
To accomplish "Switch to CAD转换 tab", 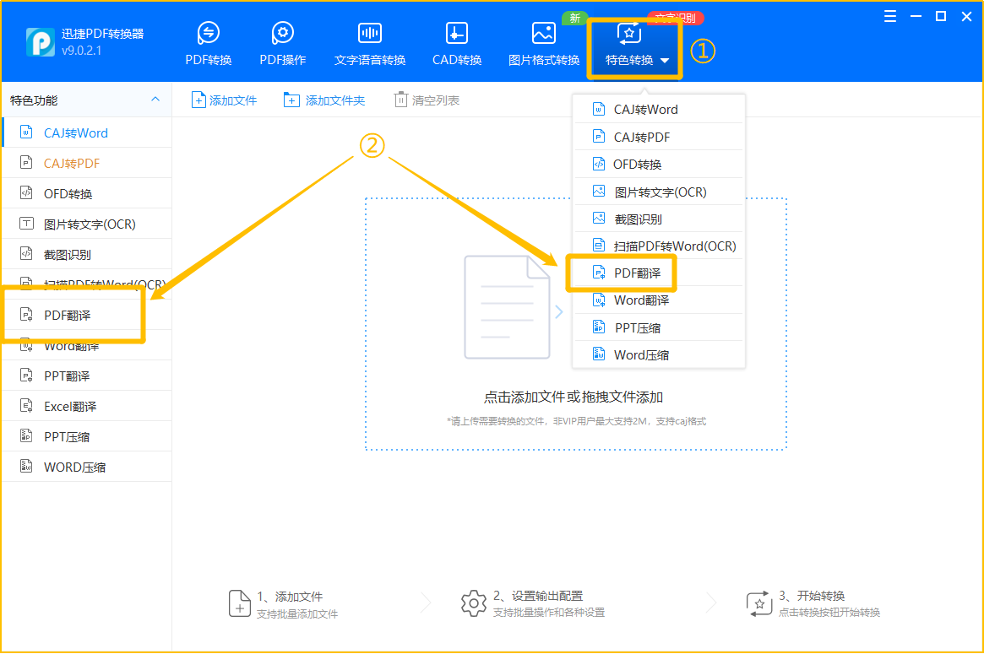I will point(456,44).
